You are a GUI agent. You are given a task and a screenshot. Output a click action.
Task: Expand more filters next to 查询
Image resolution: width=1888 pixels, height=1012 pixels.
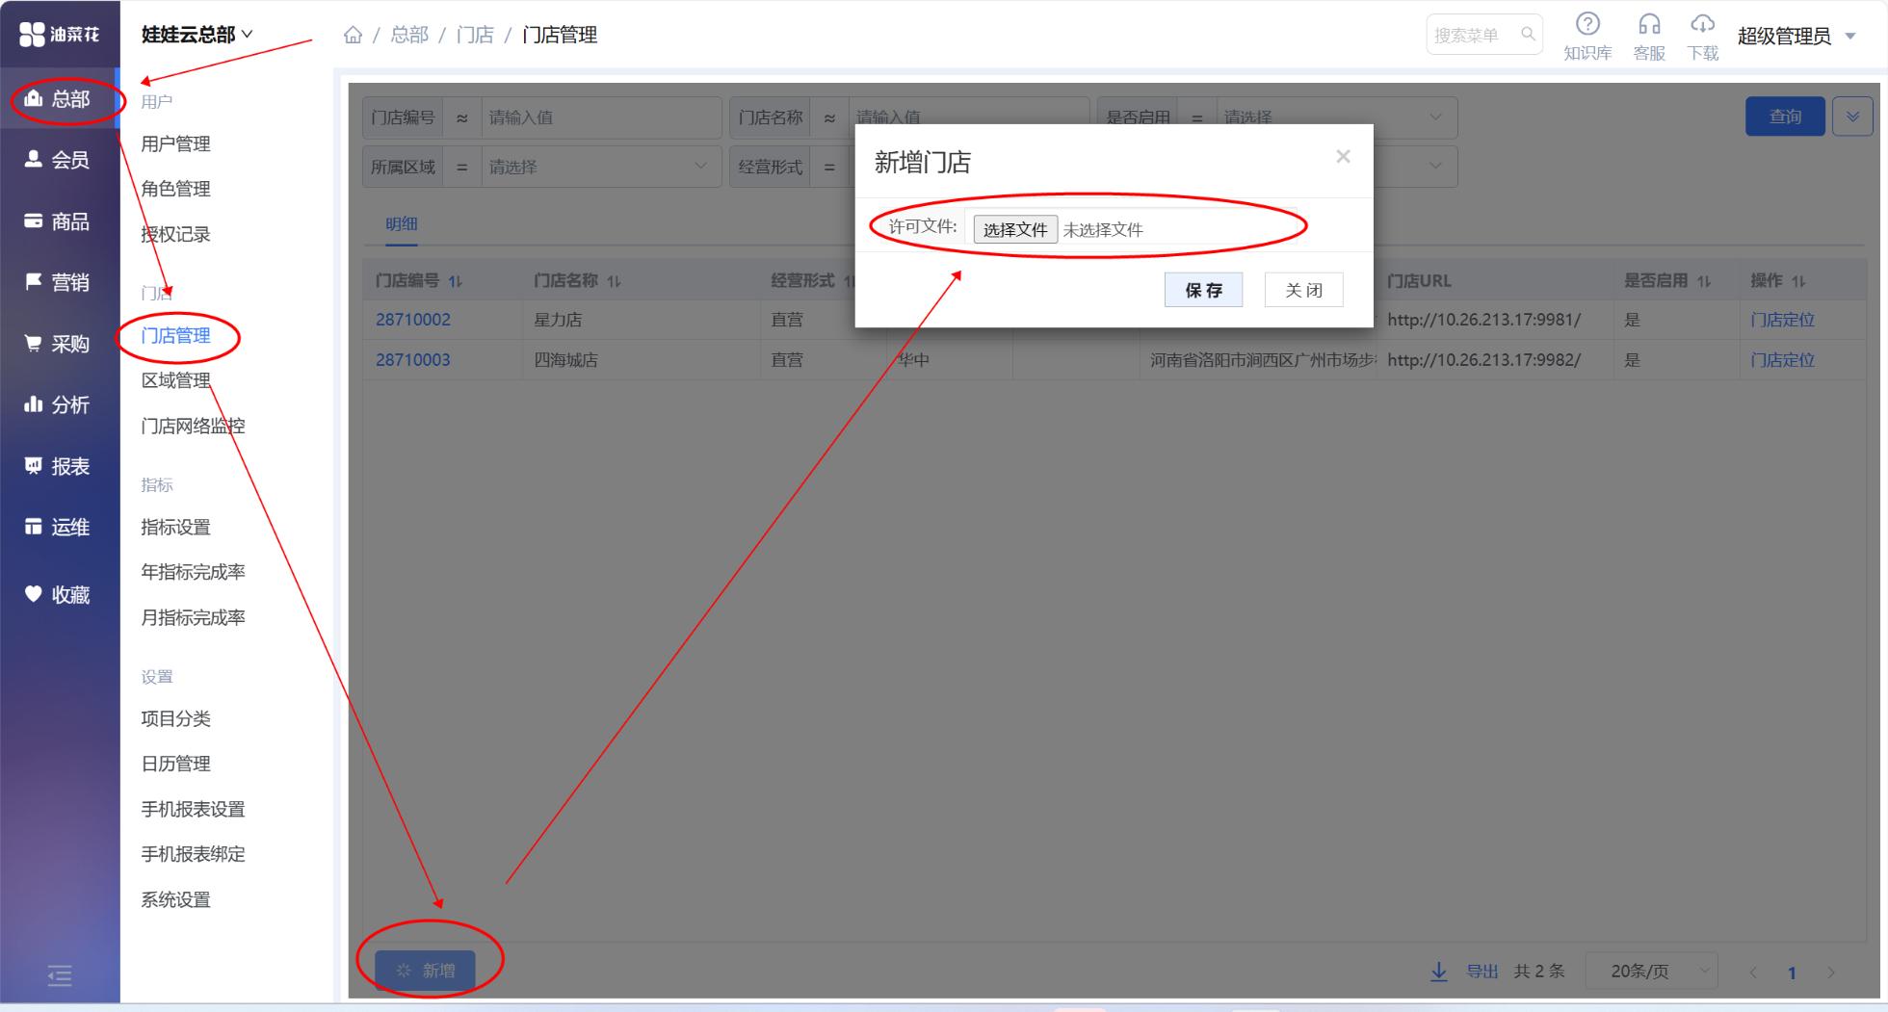tap(1852, 117)
